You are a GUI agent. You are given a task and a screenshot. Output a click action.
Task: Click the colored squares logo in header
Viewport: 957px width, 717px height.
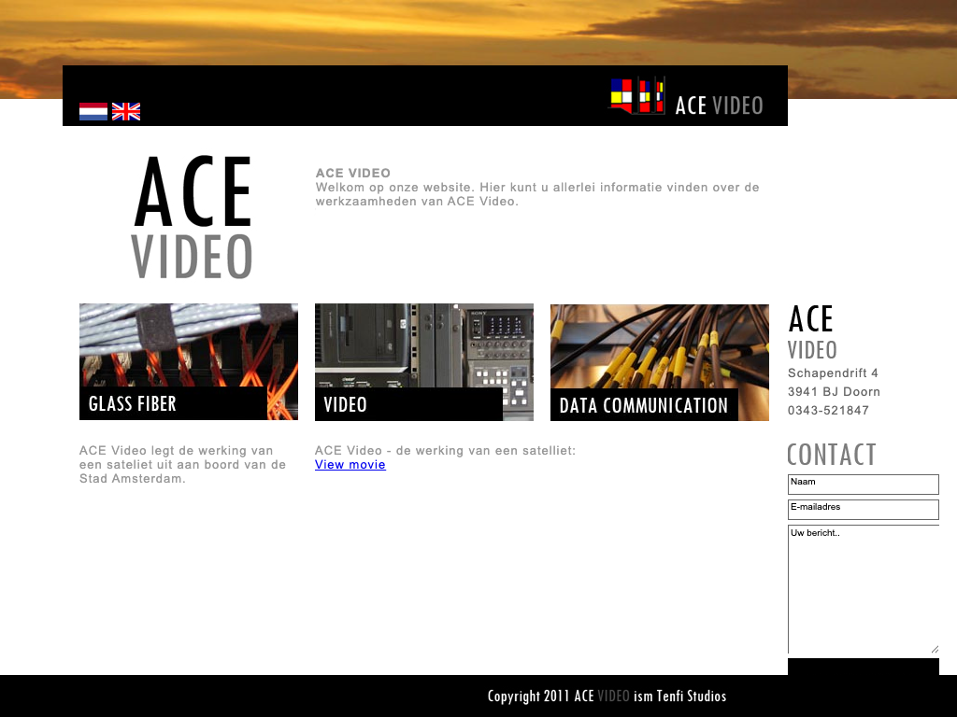pos(637,95)
